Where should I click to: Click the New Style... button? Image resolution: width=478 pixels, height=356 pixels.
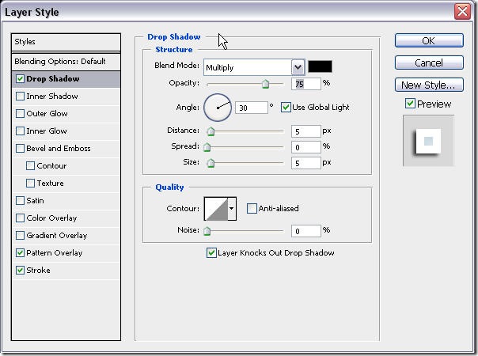pos(428,85)
